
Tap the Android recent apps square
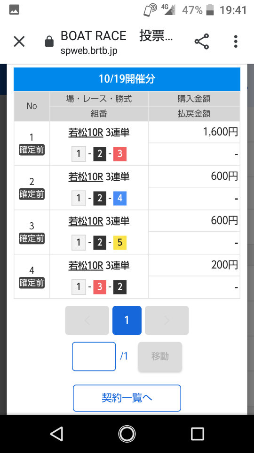(x=198, y=434)
